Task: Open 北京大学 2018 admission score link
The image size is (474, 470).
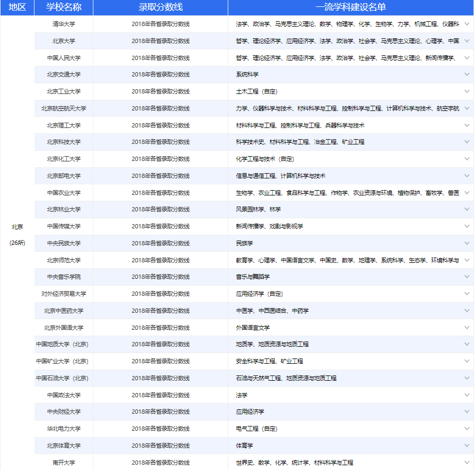Action: (x=160, y=41)
